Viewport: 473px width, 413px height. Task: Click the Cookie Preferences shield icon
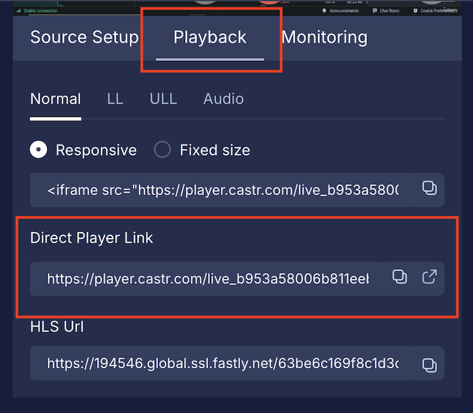coord(415,11)
